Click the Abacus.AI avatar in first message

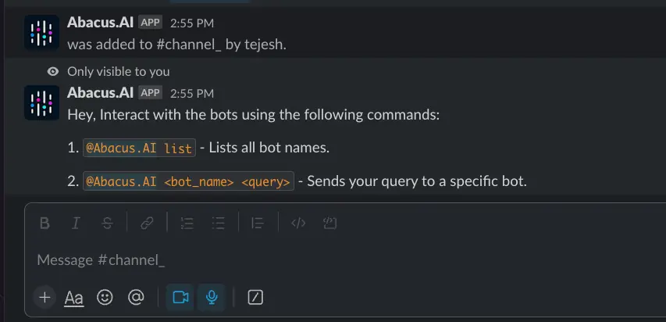point(41,32)
